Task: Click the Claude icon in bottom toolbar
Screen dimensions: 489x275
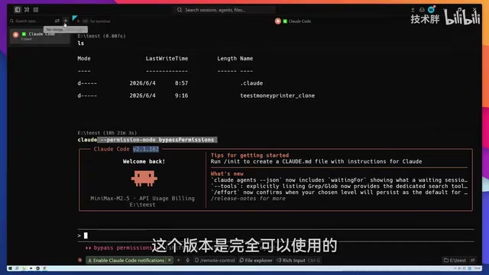Action: coord(80,260)
